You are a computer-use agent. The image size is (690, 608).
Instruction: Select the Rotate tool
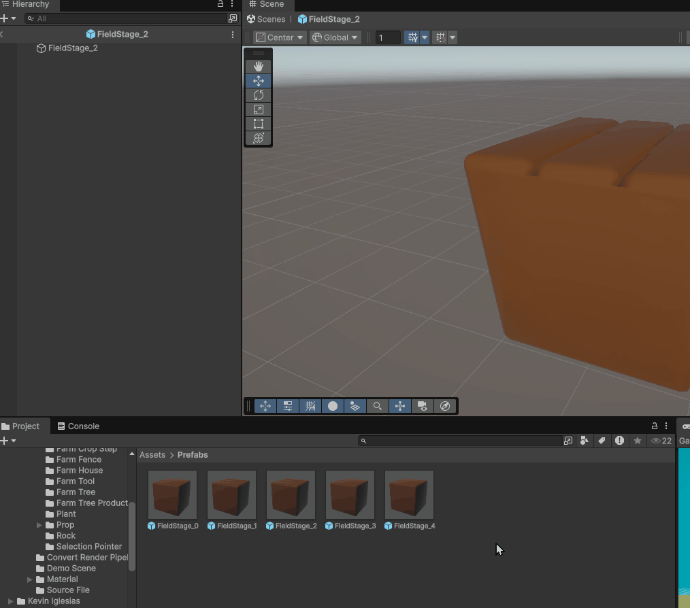pos(259,95)
